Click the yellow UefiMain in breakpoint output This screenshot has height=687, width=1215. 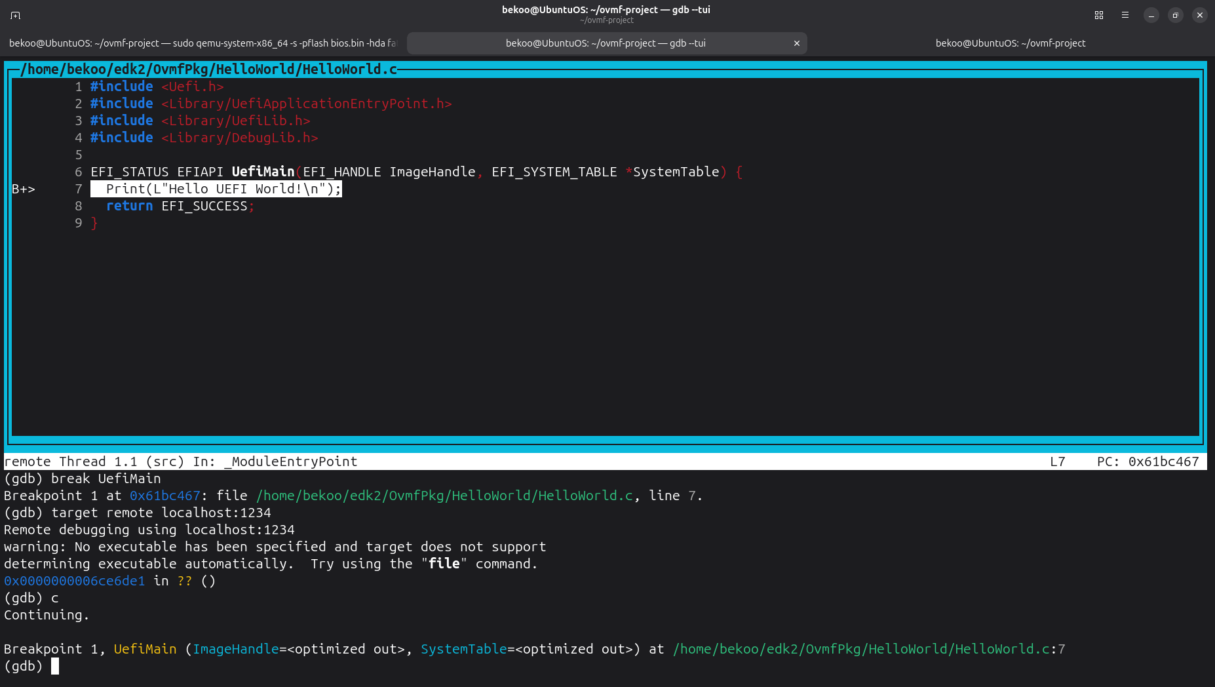(x=145, y=650)
